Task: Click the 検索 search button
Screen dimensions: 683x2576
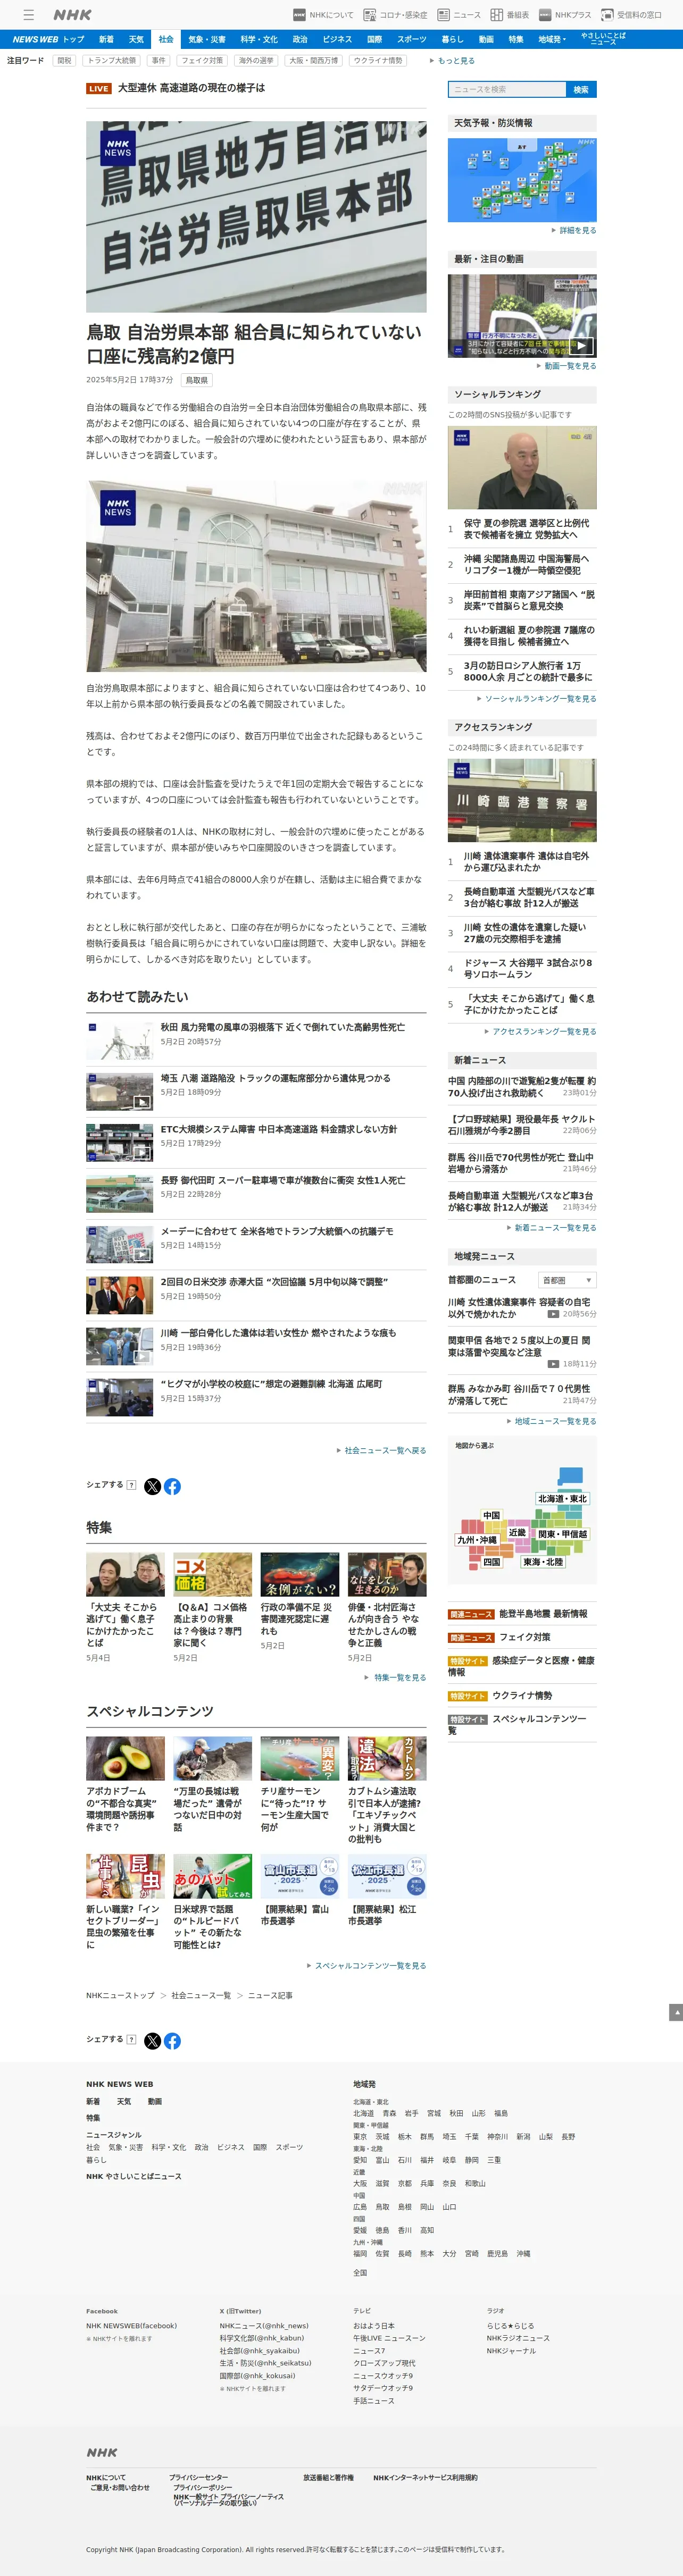Action: click(x=581, y=89)
